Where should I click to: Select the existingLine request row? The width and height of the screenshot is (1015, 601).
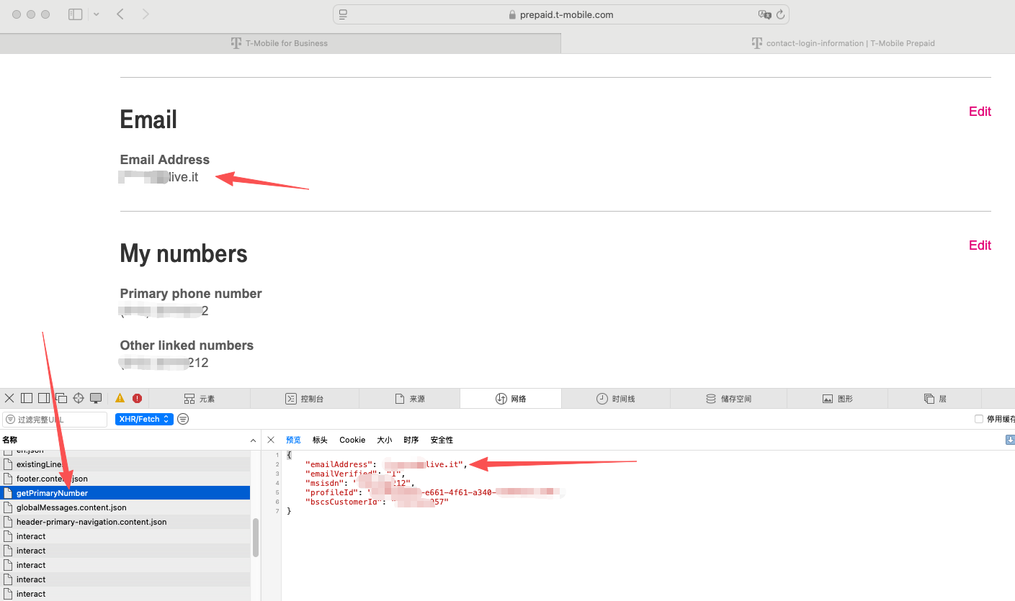click(x=125, y=464)
